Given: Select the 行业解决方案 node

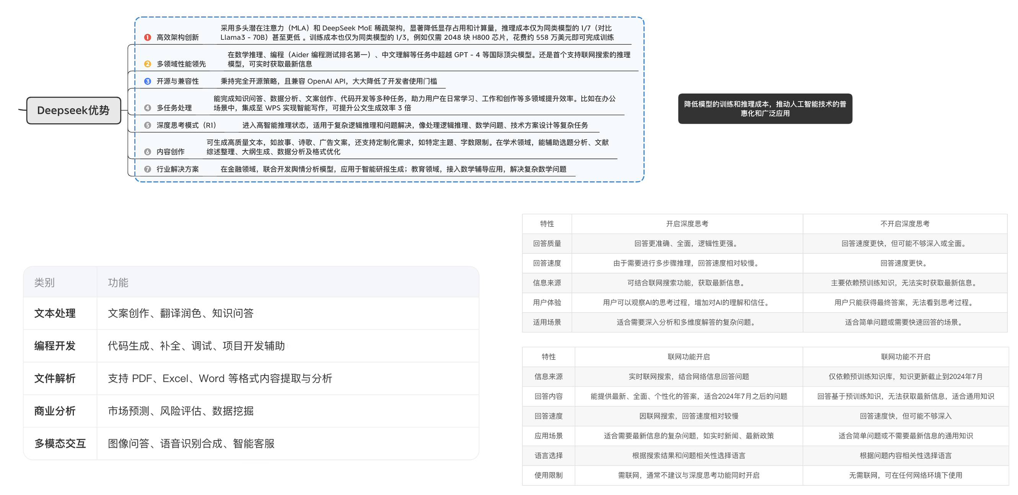Looking at the screenshot, I should pos(177,169).
